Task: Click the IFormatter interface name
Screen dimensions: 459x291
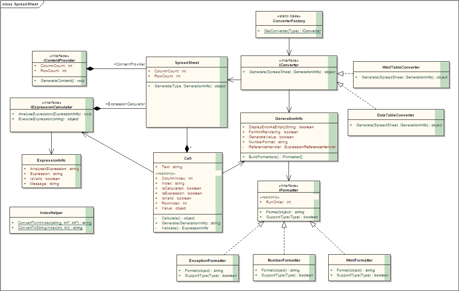Action: tap(289, 190)
